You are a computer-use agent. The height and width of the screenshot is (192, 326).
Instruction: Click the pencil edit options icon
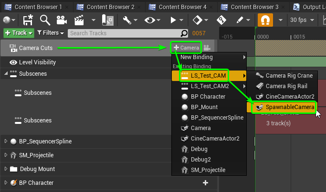coord(240,20)
